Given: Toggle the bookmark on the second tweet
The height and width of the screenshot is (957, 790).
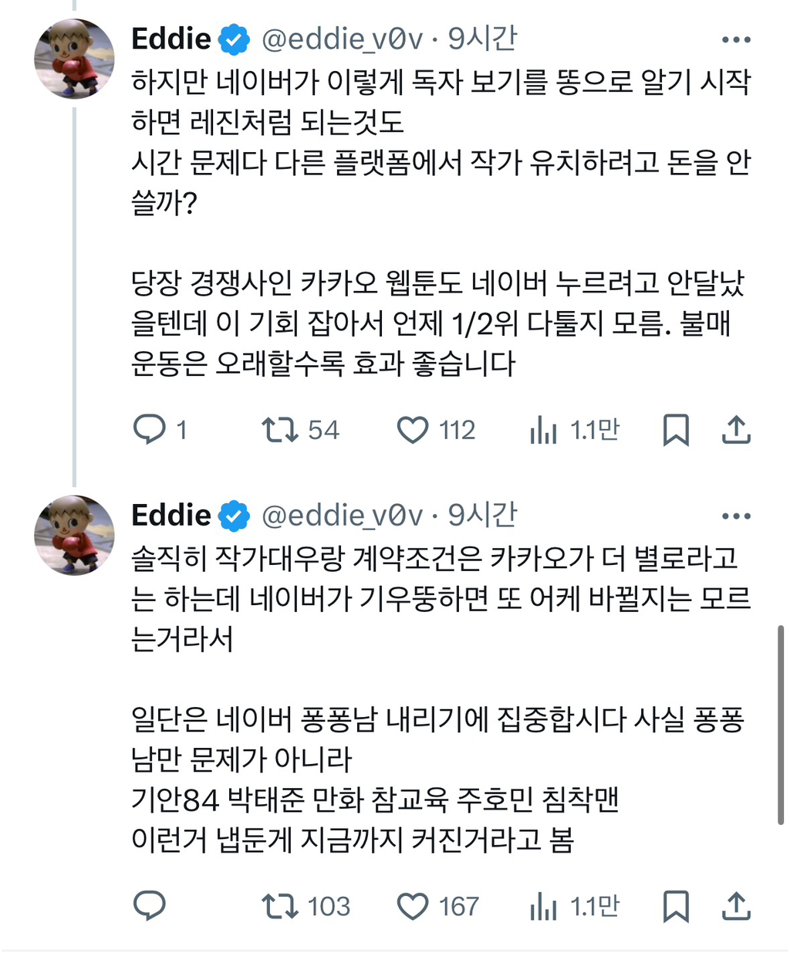Looking at the screenshot, I should pos(677,907).
